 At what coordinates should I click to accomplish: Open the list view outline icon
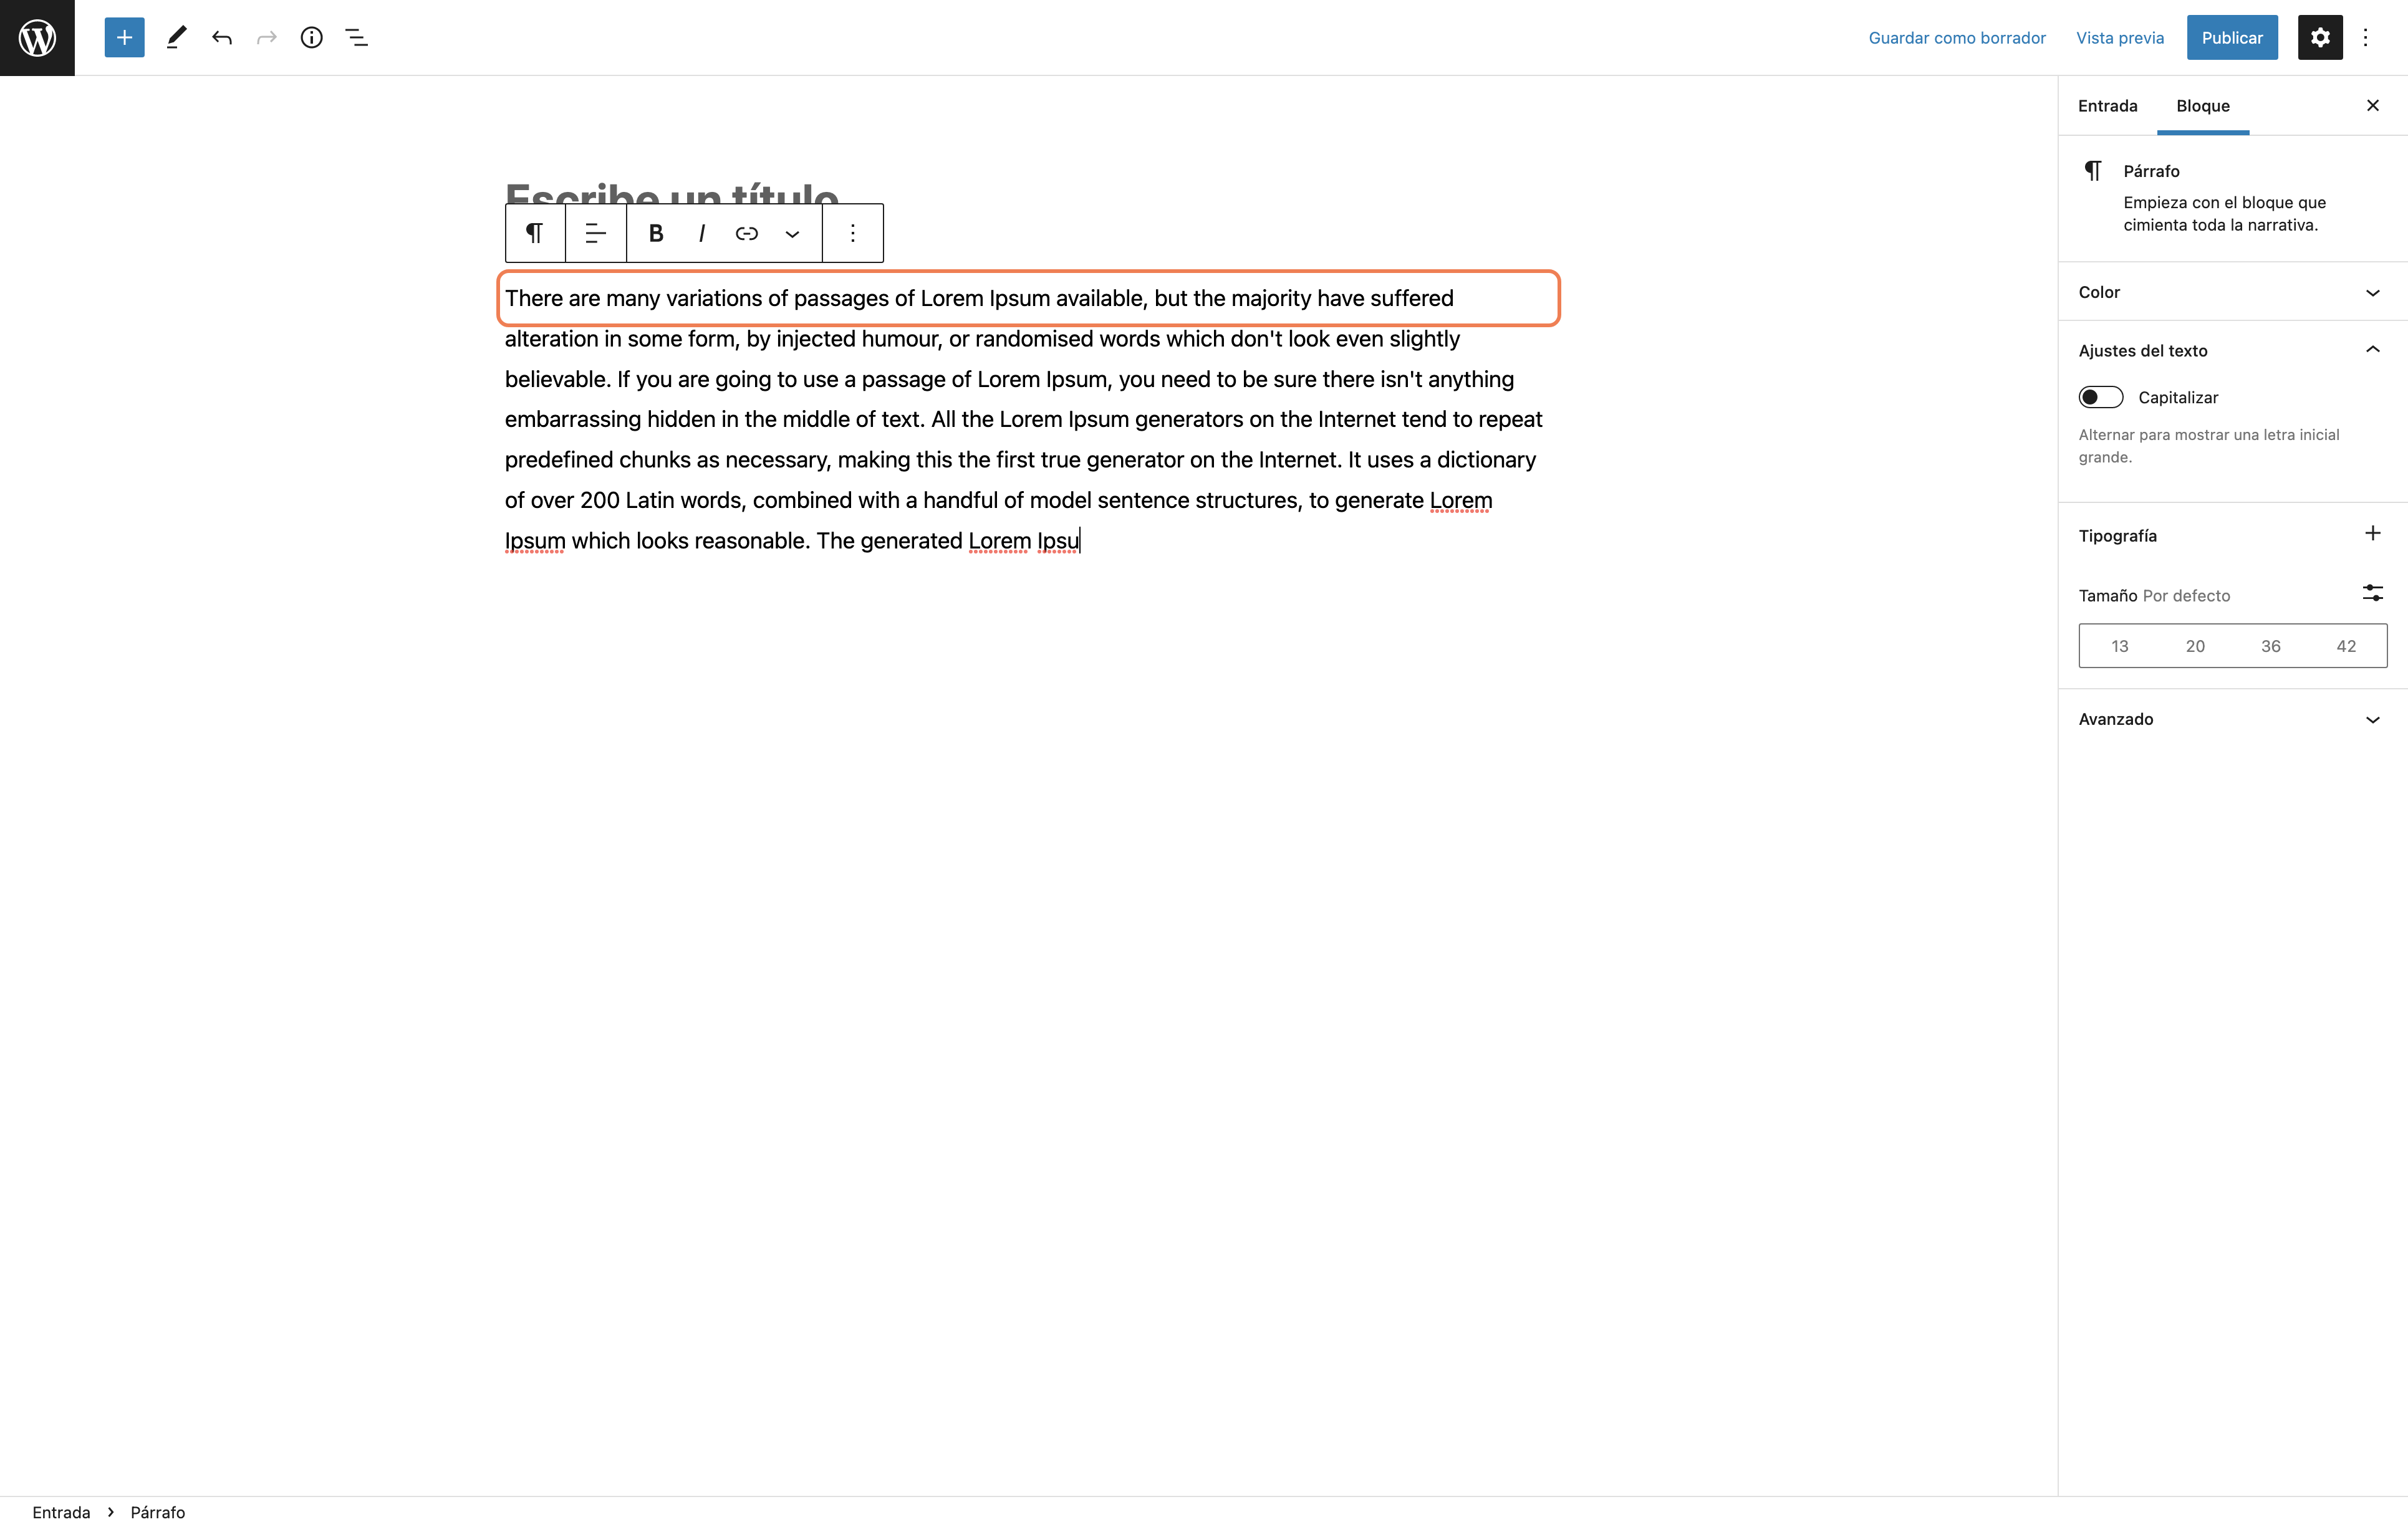point(356,37)
